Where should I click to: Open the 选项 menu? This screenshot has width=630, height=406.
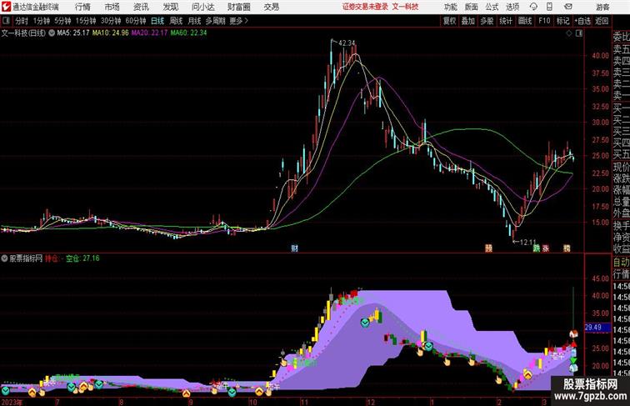(512, 7)
